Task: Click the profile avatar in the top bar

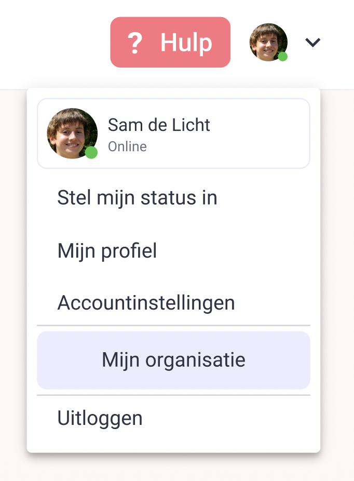Action: (x=268, y=42)
